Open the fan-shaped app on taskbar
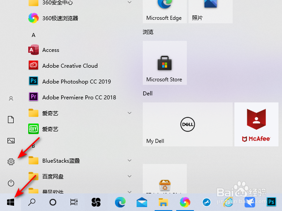The height and width of the screenshot is (211, 282). coord(96,202)
